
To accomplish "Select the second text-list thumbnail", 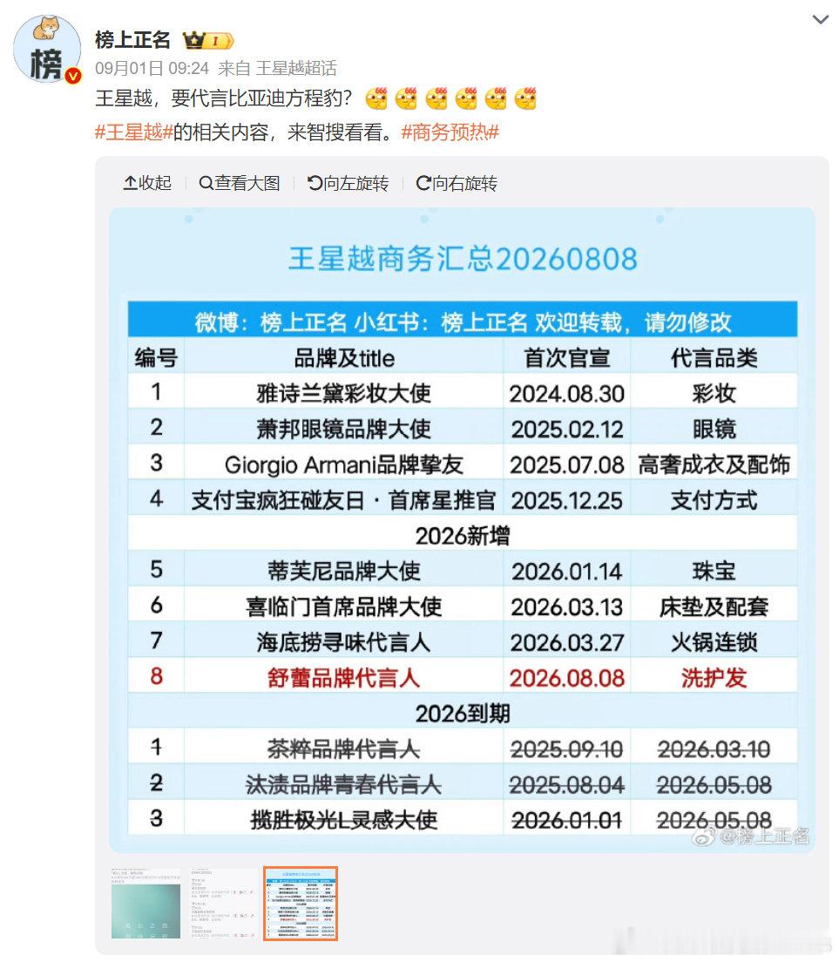I will point(223,903).
